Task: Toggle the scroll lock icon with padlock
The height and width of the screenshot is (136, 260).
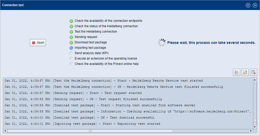Action: point(245,72)
